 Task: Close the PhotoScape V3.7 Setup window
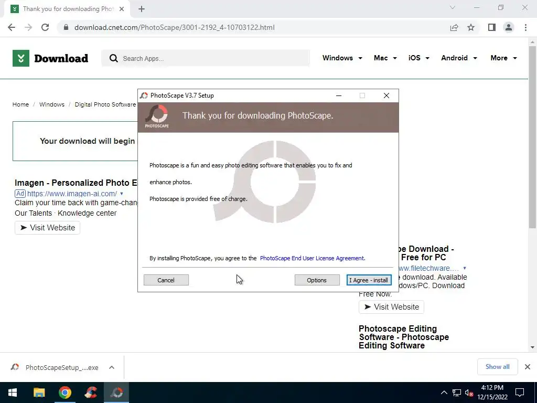[386, 96]
